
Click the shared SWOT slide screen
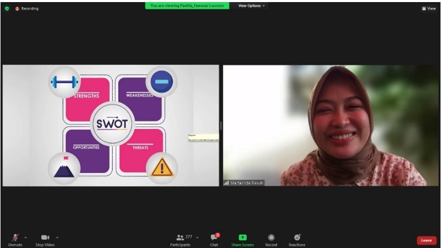111,125
